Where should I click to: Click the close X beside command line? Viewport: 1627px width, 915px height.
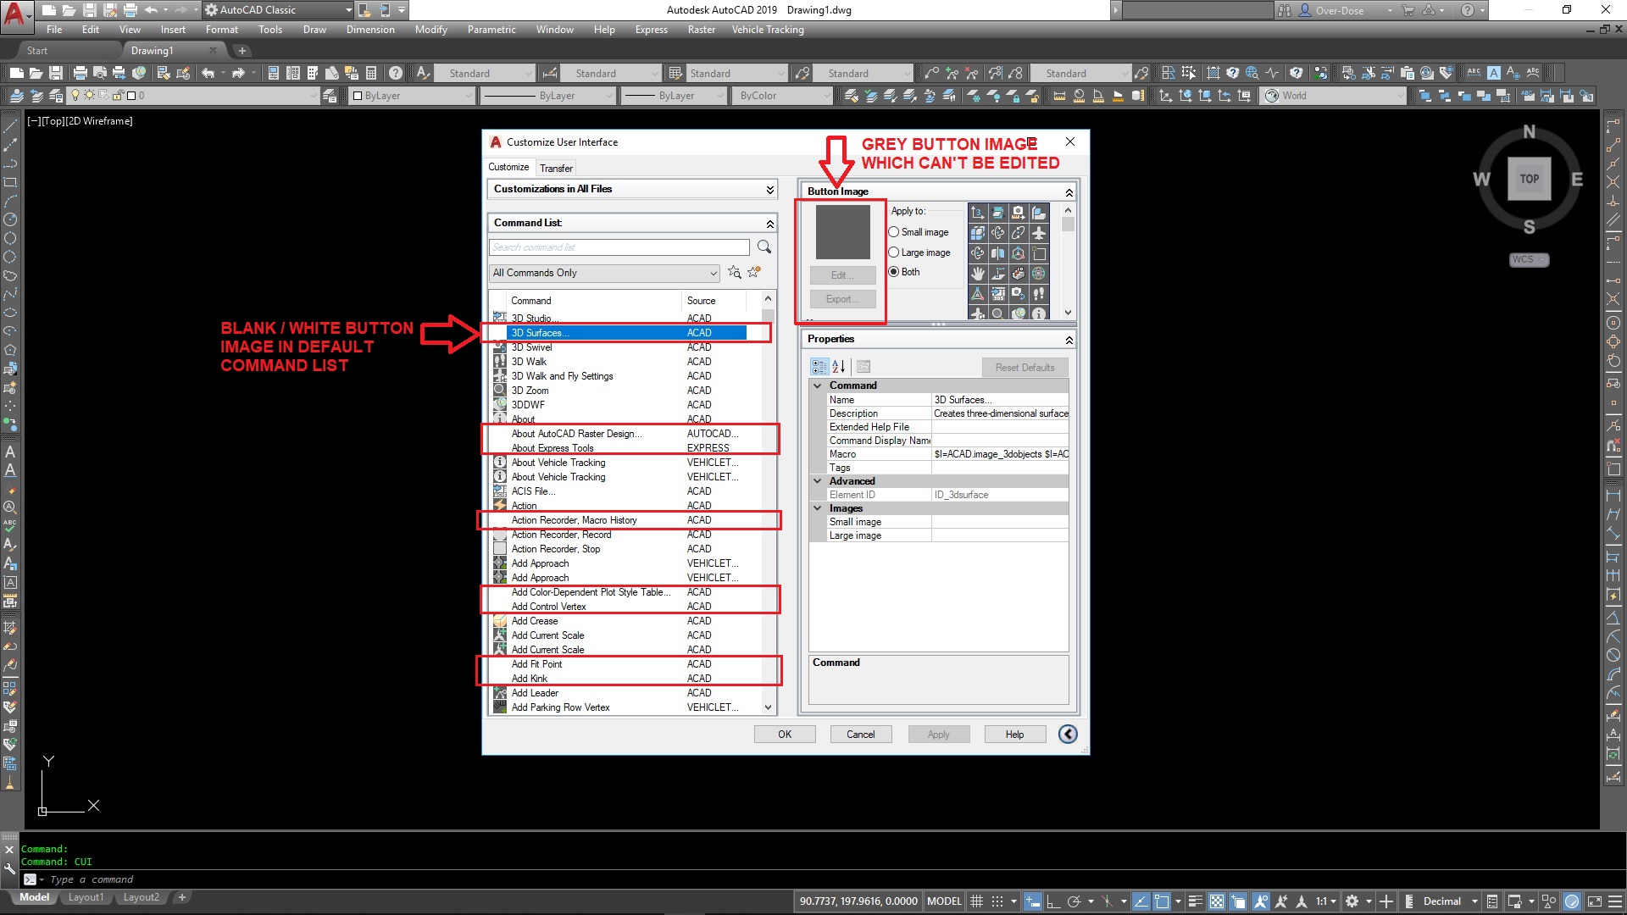pos(9,850)
